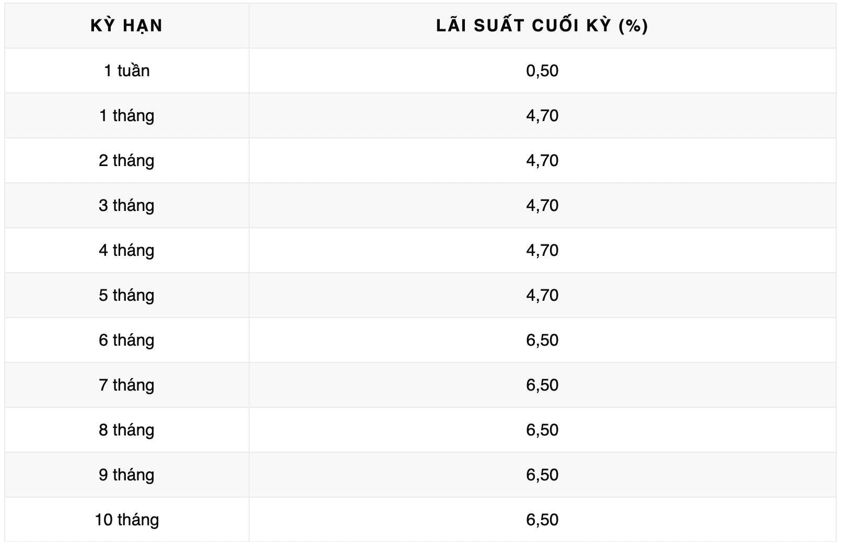Click the 4 tháng term cell
The width and height of the screenshot is (842, 542).
click(126, 250)
